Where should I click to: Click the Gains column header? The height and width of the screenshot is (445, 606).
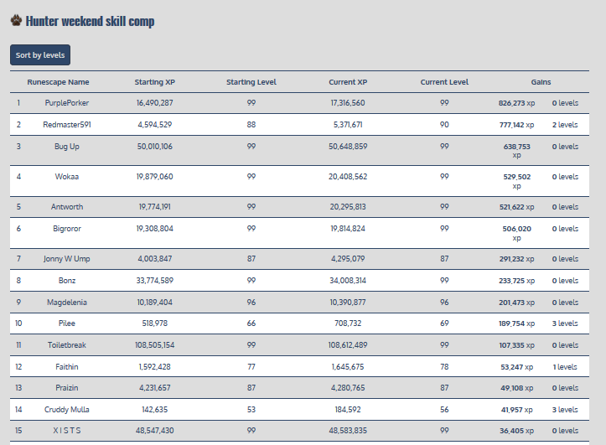pyautogui.click(x=541, y=82)
